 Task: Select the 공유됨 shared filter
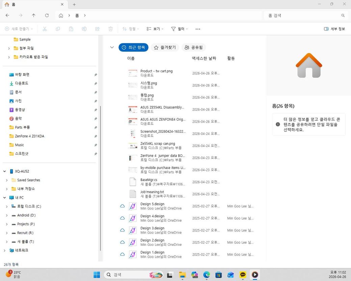194,48
